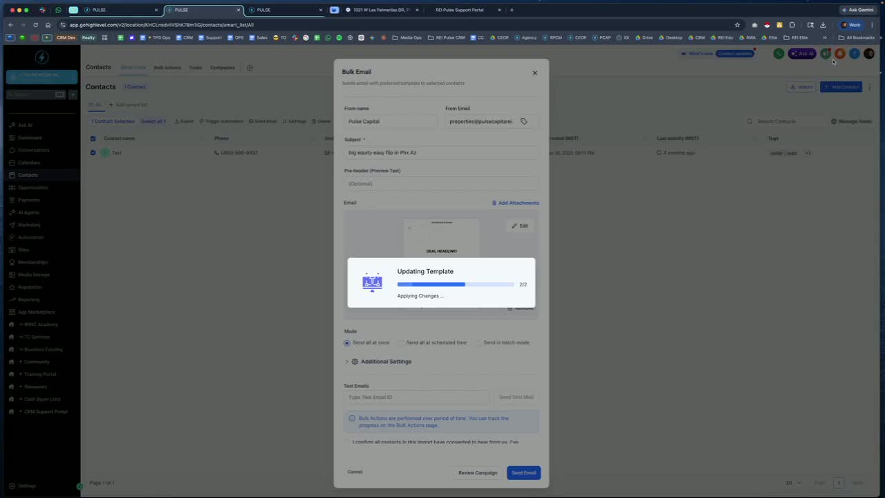Click the Test contact name
The width and height of the screenshot is (885, 498).
click(x=116, y=153)
